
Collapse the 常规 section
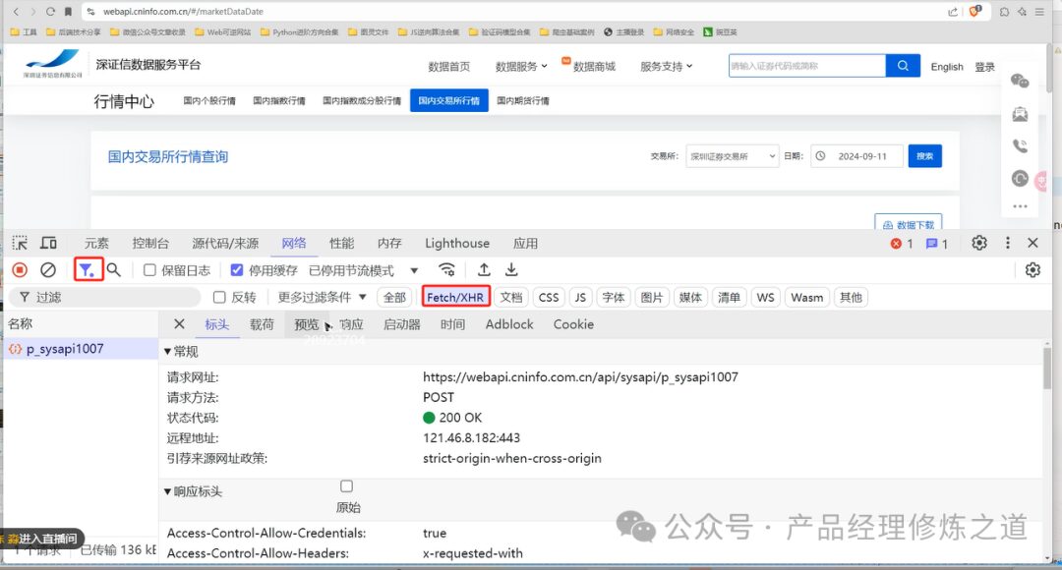(181, 352)
